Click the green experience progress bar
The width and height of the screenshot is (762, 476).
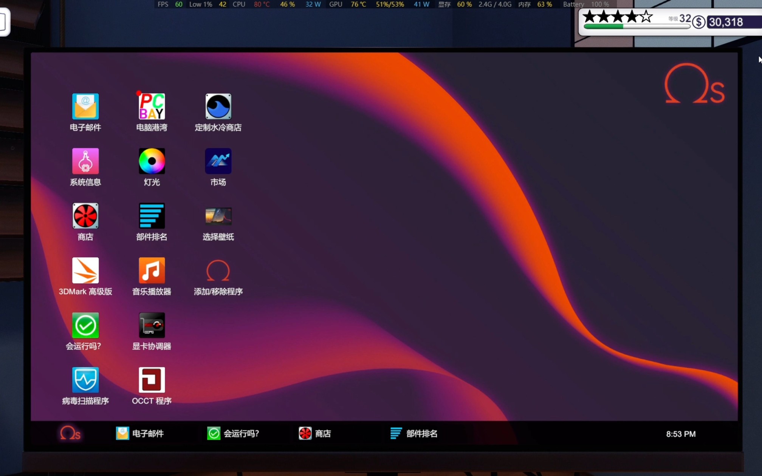637,26
